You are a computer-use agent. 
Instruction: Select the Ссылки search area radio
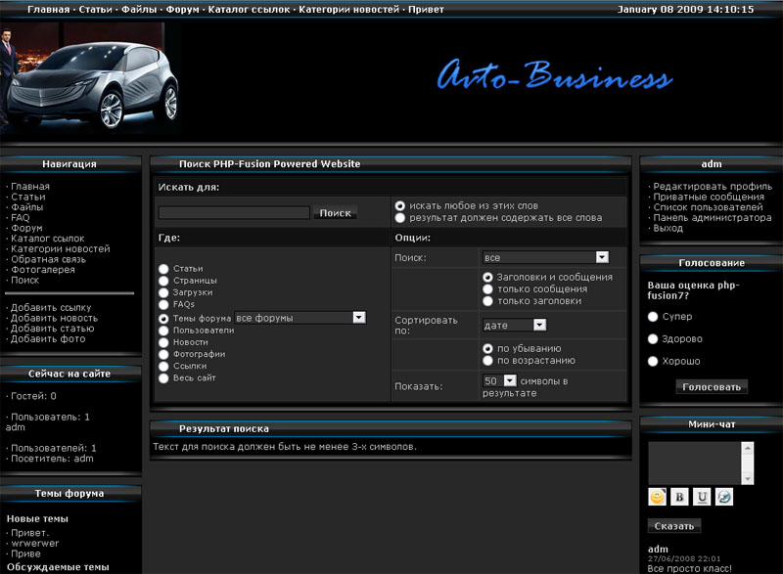pyautogui.click(x=163, y=367)
